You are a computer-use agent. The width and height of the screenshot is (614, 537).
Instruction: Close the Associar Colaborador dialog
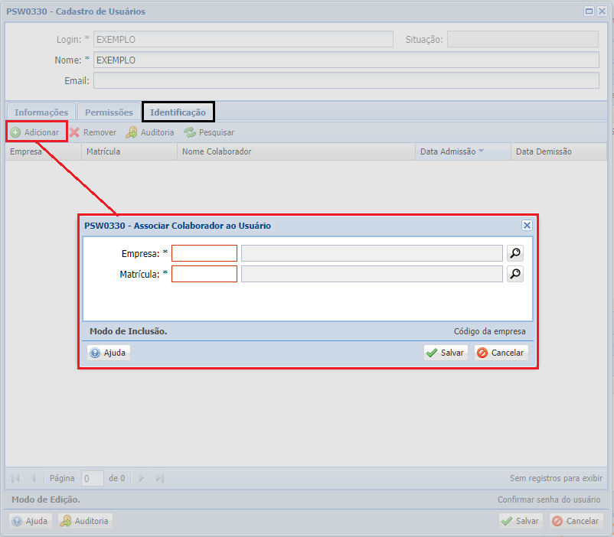(527, 226)
